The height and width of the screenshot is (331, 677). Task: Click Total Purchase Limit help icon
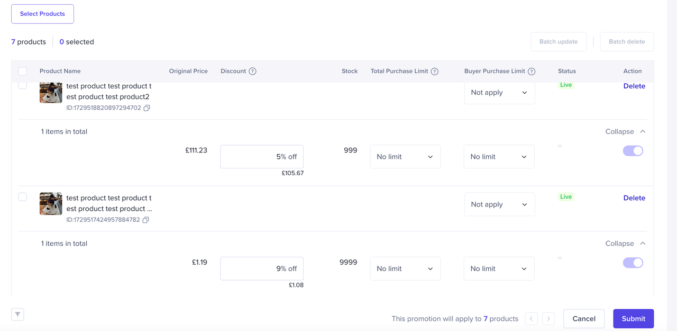(x=435, y=71)
